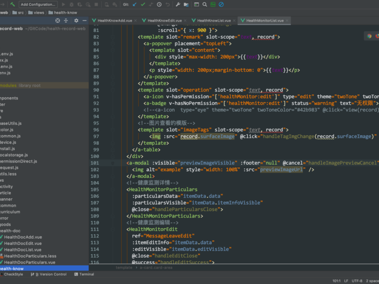
Task: Select HealthDocParticulars.vue file
Action: pyautogui.click(x=30, y=262)
